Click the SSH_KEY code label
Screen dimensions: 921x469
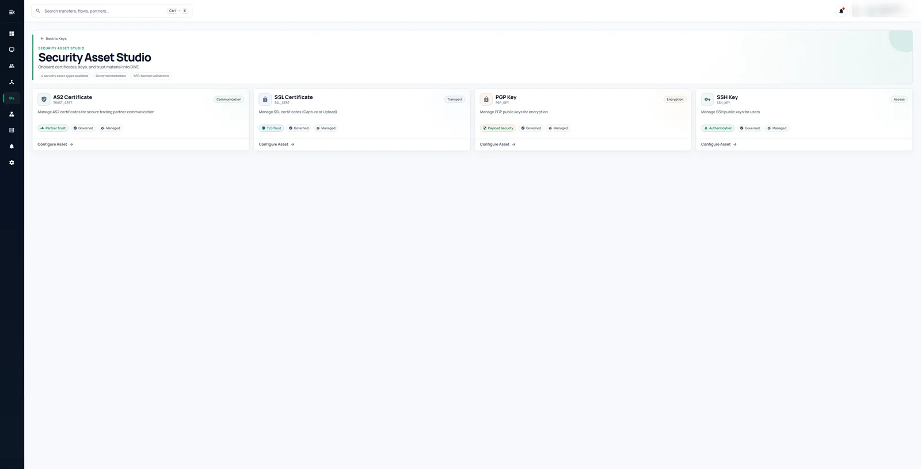723,103
